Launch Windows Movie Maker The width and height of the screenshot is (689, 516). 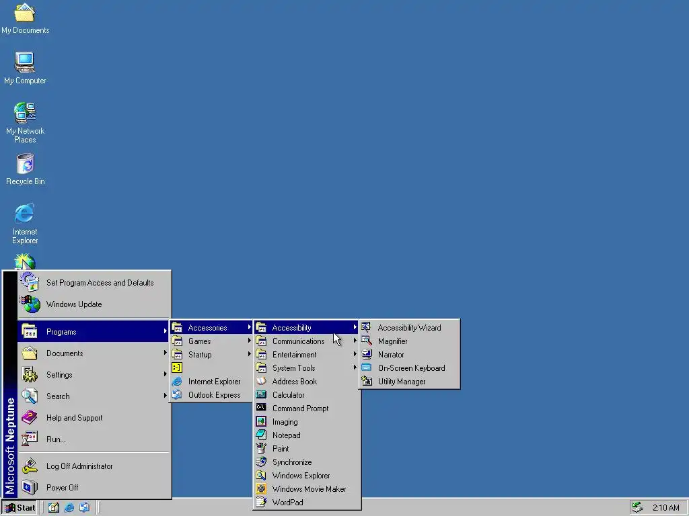coord(307,489)
